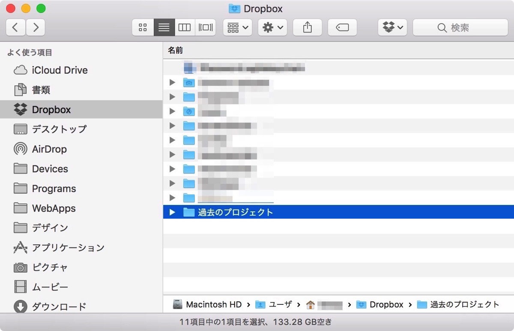514x331 pixels.
Task: Open ピクチャ in the sidebar
Action: tap(81, 268)
